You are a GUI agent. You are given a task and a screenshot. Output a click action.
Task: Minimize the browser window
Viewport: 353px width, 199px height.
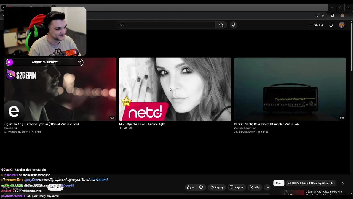point(332,7)
